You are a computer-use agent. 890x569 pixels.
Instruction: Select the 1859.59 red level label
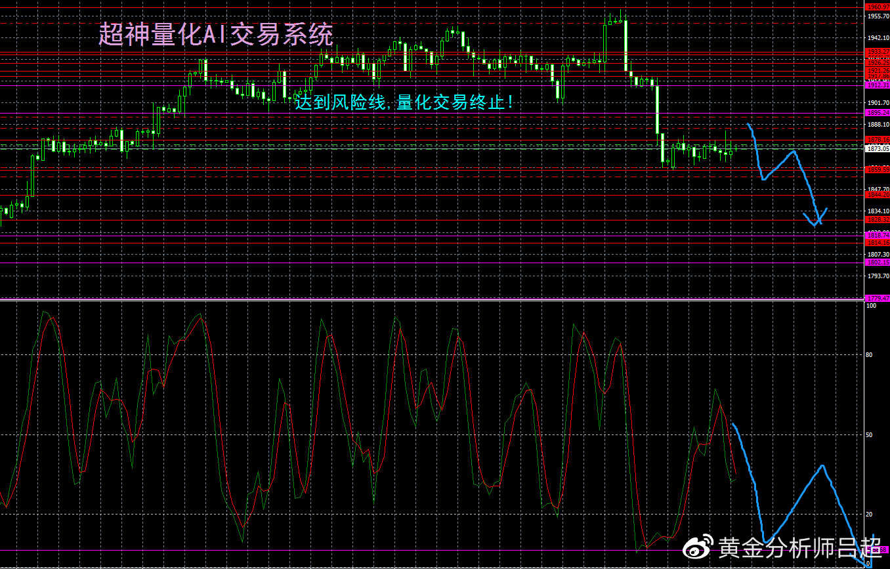878,169
